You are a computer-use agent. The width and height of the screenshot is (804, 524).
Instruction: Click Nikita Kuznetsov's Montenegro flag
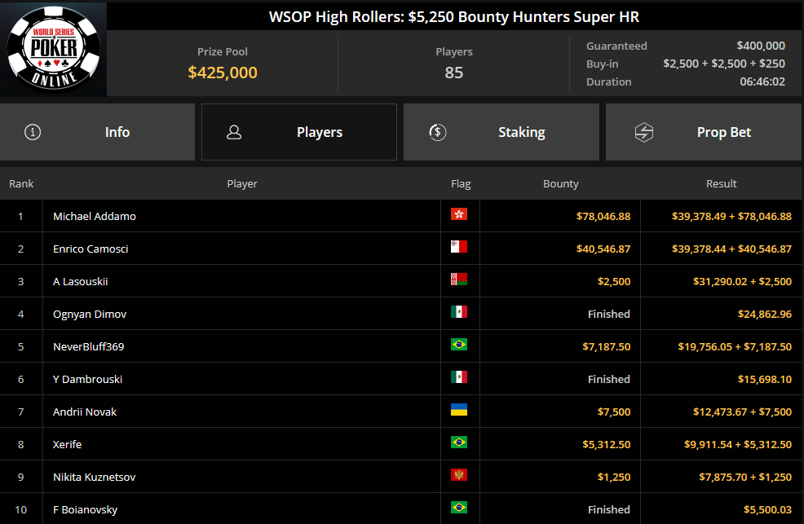click(459, 475)
